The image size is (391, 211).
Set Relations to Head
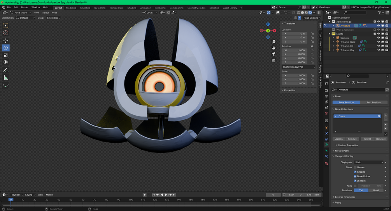coord(376,190)
